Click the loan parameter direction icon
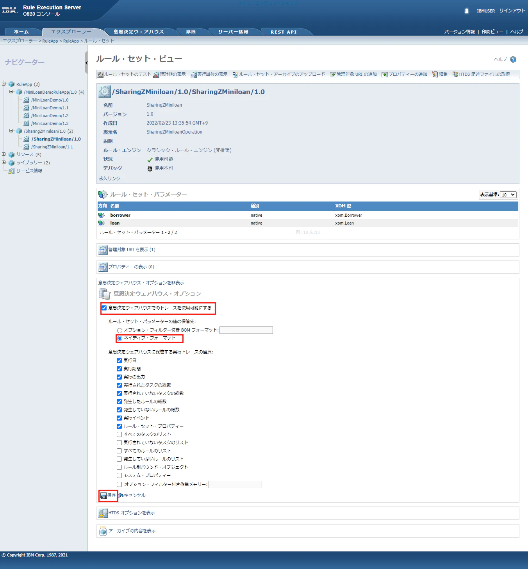This screenshot has height=569, width=528. [x=102, y=223]
